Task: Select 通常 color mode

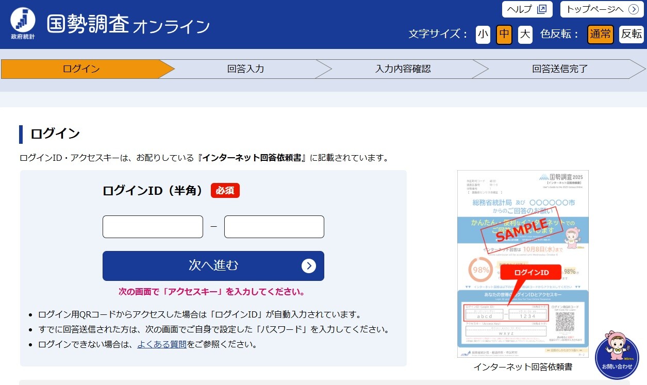Action: tap(601, 35)
